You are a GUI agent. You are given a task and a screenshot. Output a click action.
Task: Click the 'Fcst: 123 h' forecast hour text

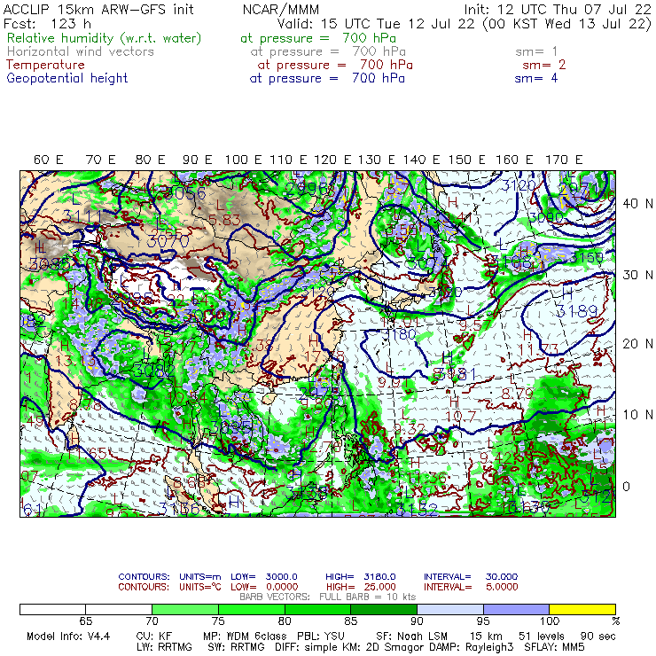point(47,23)
